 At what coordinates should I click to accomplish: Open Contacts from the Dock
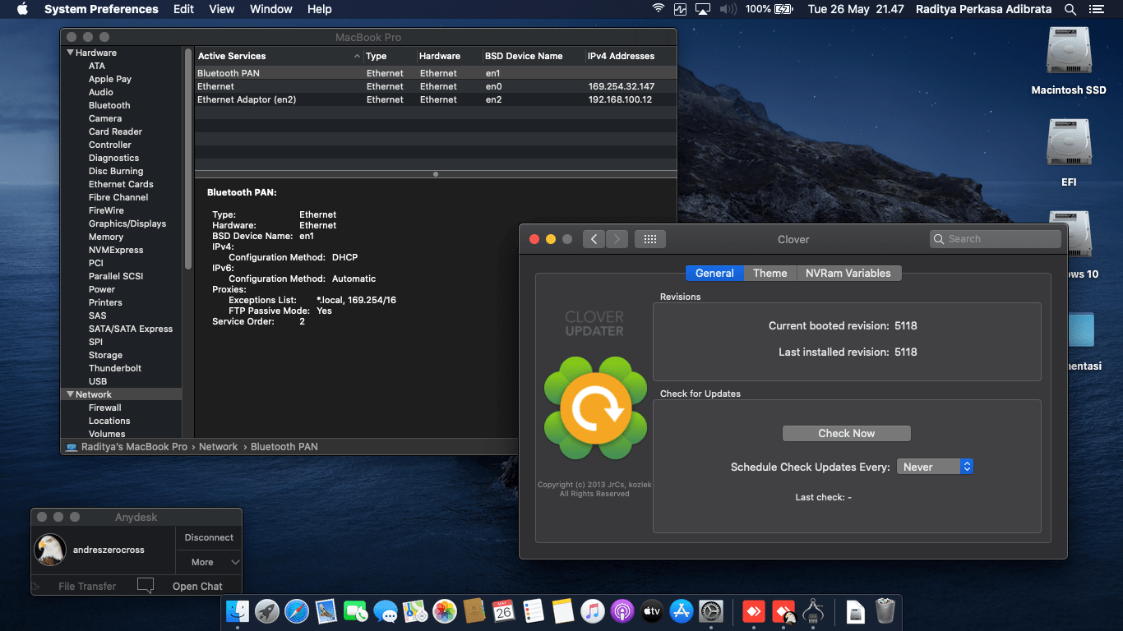pos(474,611)
